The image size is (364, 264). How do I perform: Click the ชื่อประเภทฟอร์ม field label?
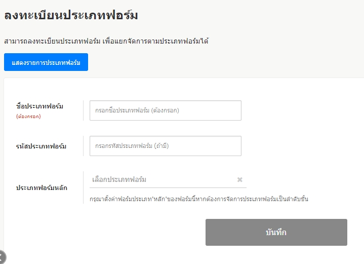(x=43, y=106)
